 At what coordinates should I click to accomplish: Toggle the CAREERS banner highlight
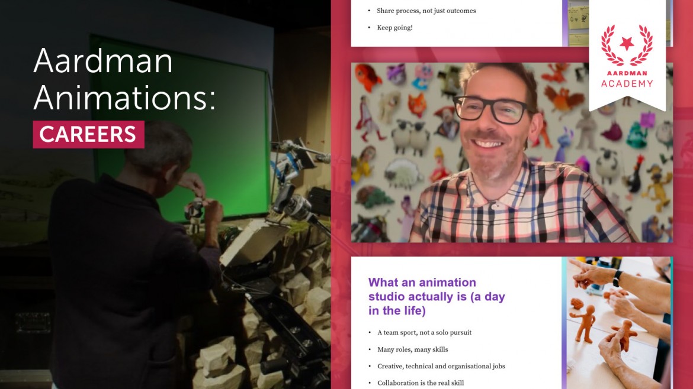click(88, 134)
